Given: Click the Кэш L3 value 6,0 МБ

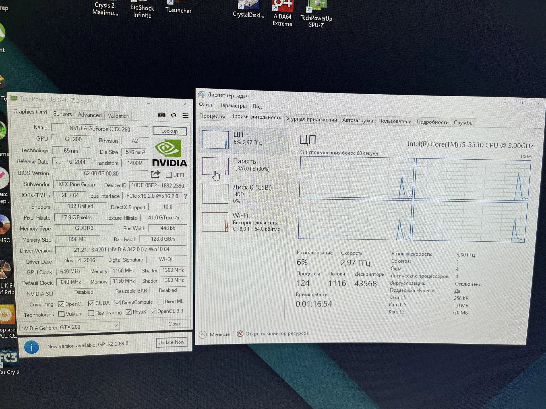Looking at the screenshot, I should click(x=460, y=313).
